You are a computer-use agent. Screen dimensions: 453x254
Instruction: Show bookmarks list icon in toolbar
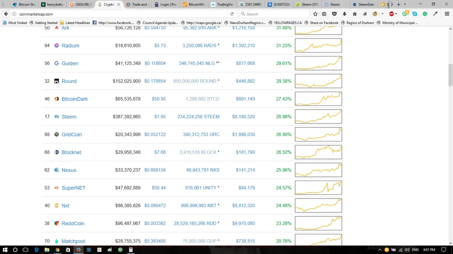[324, 14]
